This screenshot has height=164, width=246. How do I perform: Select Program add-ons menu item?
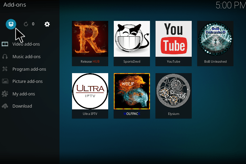pos(29,69)
